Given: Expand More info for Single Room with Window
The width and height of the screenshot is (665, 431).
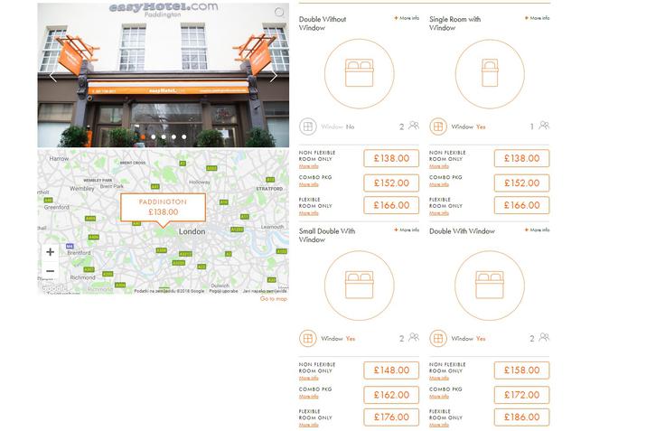Looking at the screenshot, I should pyautogui.click(x=537, y=18).
